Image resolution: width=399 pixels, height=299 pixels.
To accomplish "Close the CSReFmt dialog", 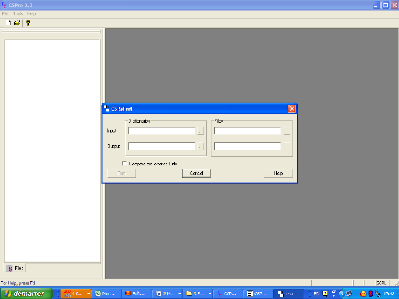I will pyautogui.click(x=292, y=109).
